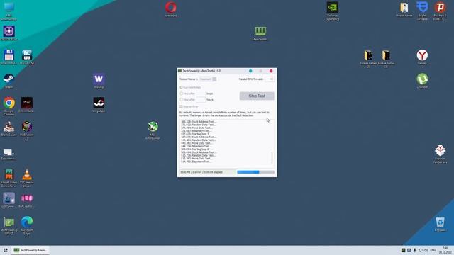The width and height of the screenshot is (454, 255).
Task: Open the purple W WiseUp icon
Action: [x=99, y=81]
